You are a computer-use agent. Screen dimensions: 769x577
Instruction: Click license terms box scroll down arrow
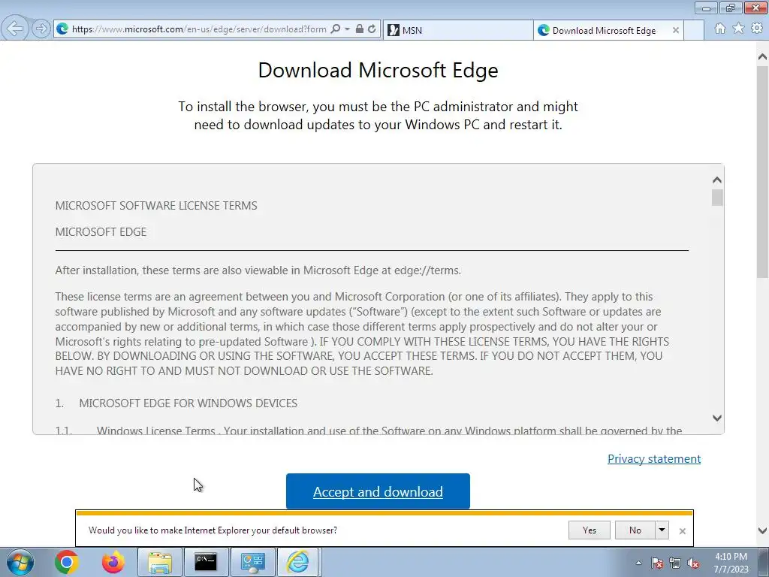pos(717,418)
